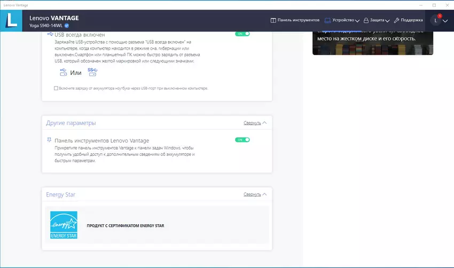Expand the Устройство dropdown menu

click(x=357, y=21)
